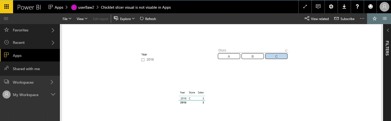Expand the Workspaces flyout arrow

(x=52, y=82)
